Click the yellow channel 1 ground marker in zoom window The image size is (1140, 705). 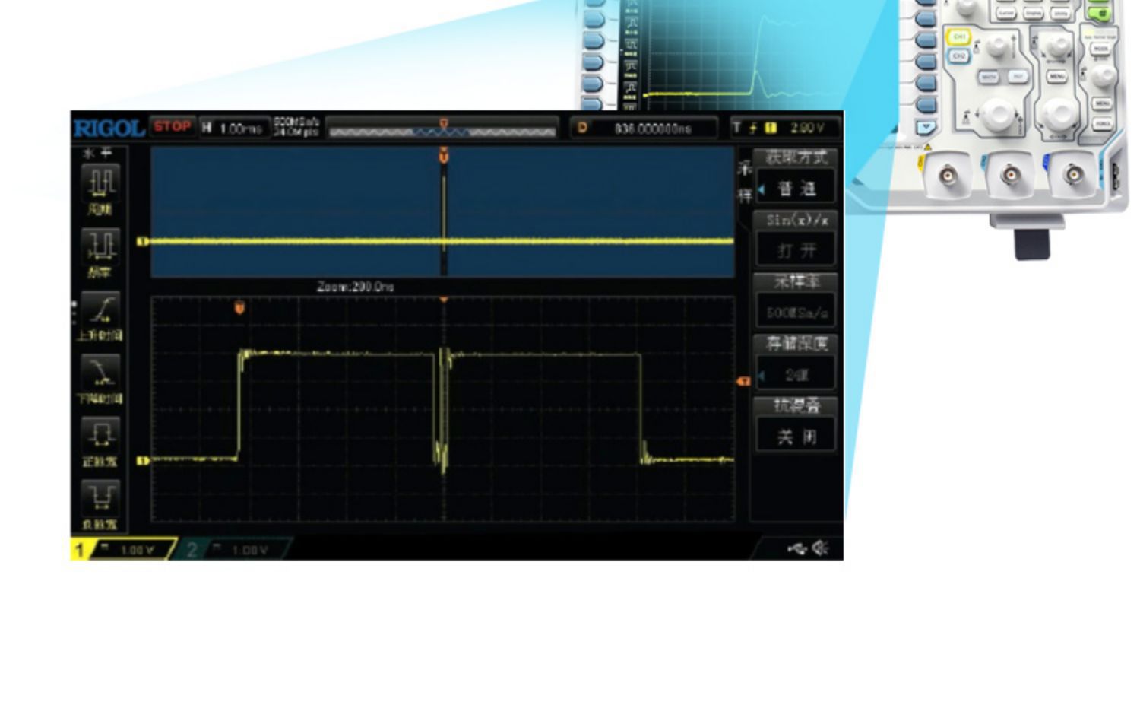coord(142,460)
